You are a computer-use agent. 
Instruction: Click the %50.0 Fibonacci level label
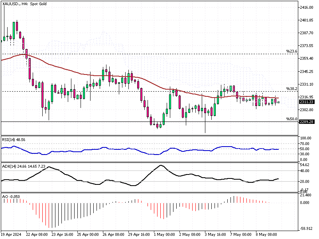click(291, 119)
